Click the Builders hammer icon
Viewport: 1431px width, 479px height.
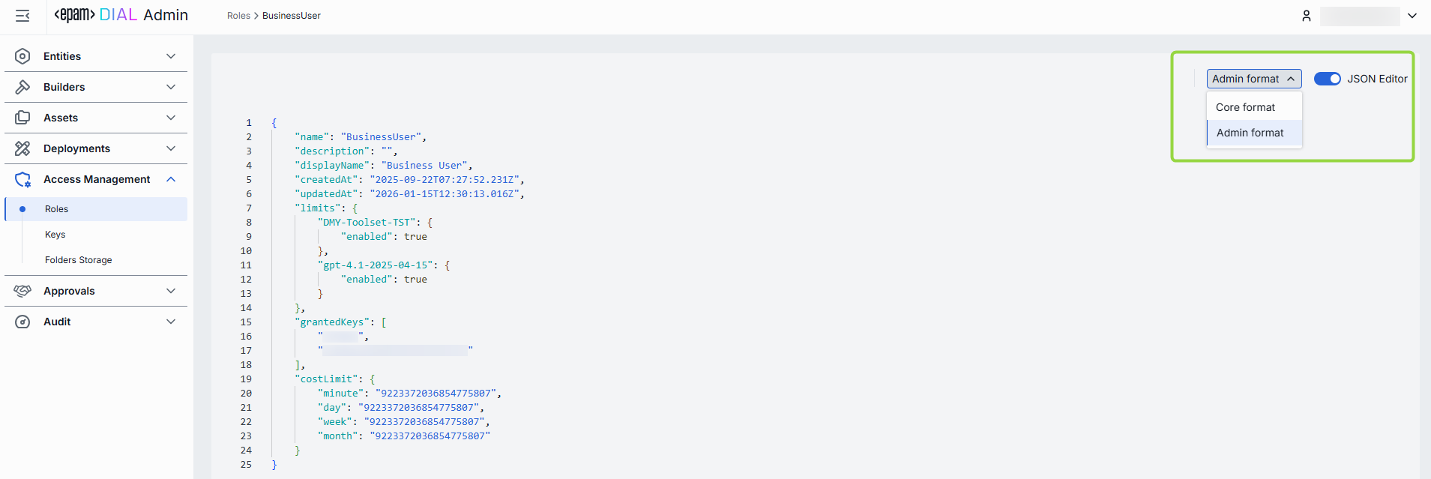click(22, 87)
